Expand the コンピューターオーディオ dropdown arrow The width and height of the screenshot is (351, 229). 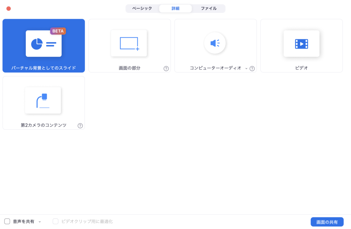tap(246, 68)
